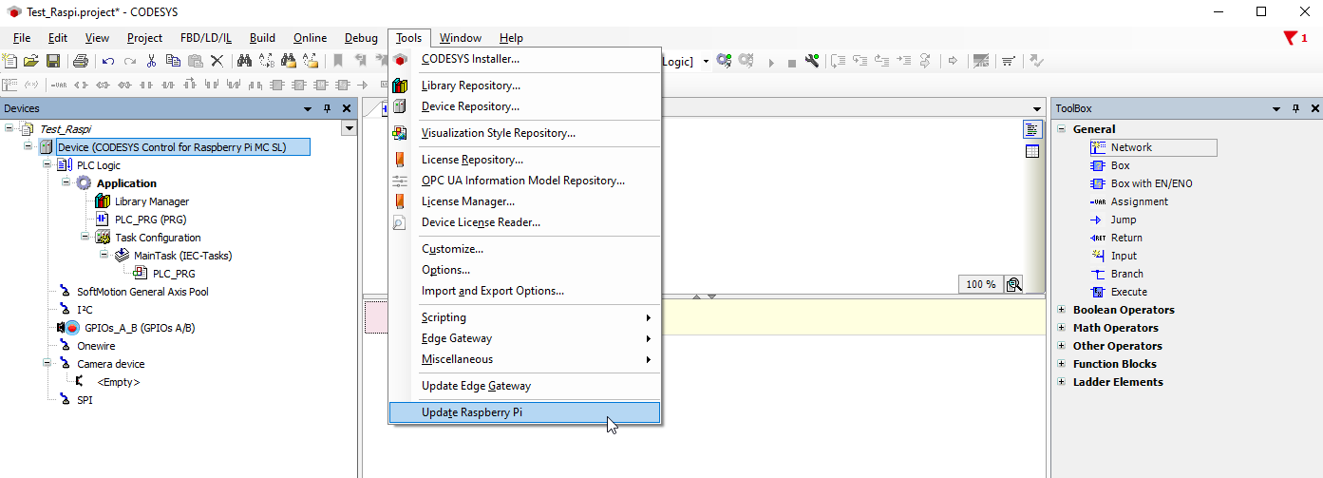The height and width of the screenshot is (478, 1323).
Task: Open the Online menu in menu bar
Action: (x=310, y=38)
